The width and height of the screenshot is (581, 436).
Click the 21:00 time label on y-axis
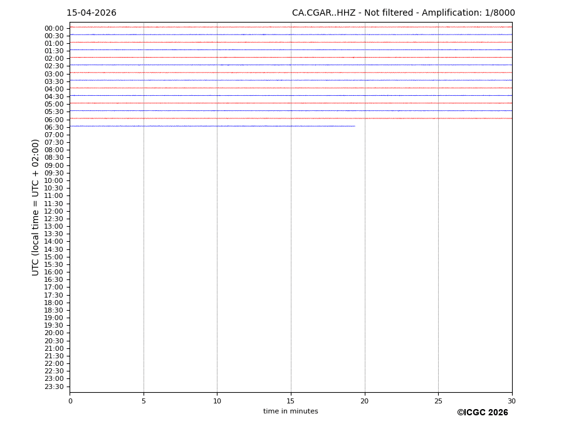(x=54, y=348)
